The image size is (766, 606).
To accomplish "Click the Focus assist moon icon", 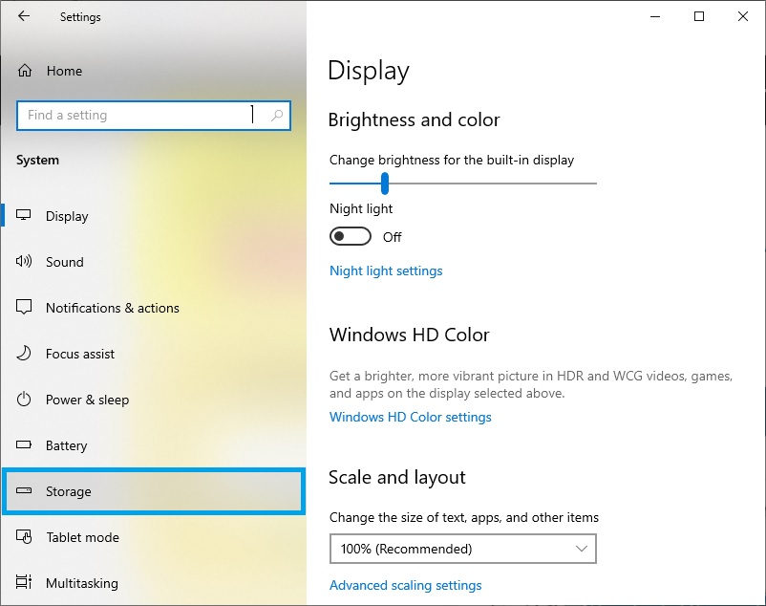I will [x=24, y=354].
